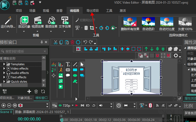This screenshot has width=196, height=122.
Task: Expand the Video effects tree node
Action: tap(4, 69)
